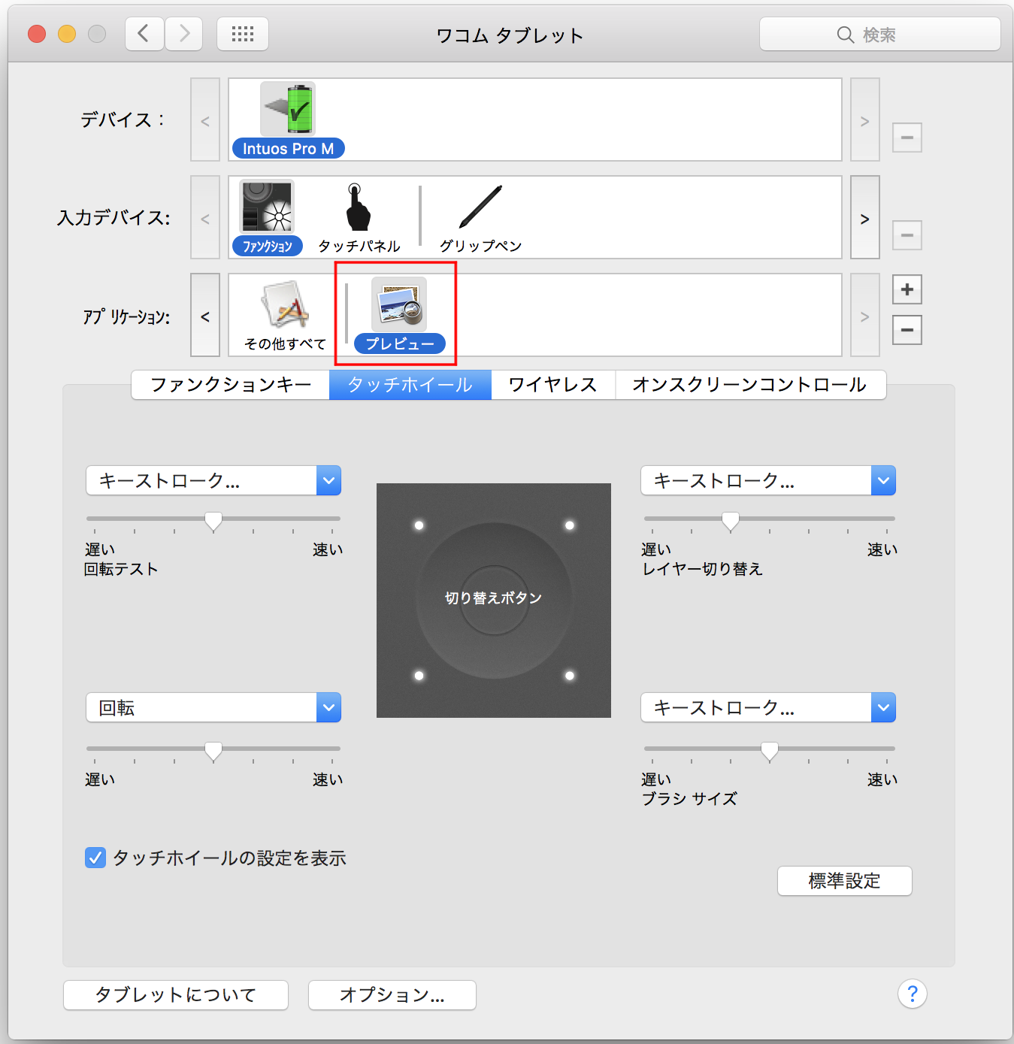Screen dimensions: 1014x1044
Task: Select the Functions input device icon
Action: [x=267, y=208]
